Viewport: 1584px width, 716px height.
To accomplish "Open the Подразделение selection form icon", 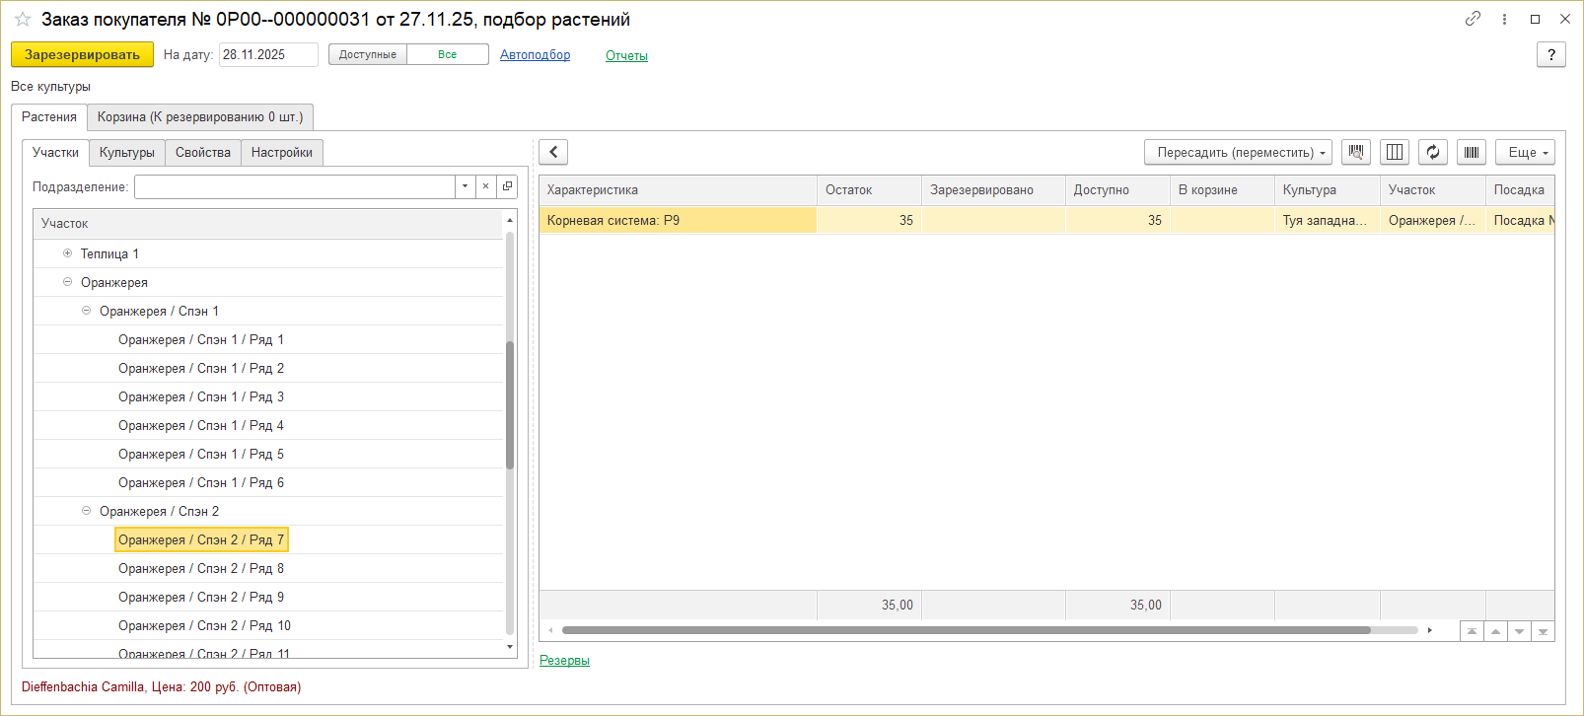I will (507, 186).
